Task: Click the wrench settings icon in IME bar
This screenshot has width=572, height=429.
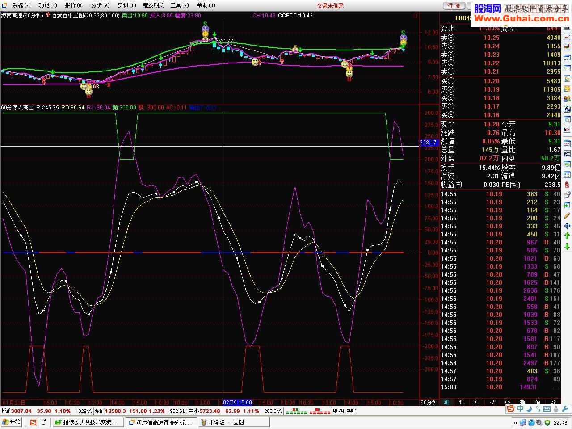Action: (565, 408)
